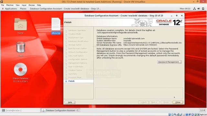
Task: Click the greyed-out Finish button at the bottom
Action: pyautogui.click(x=166, y=102)
